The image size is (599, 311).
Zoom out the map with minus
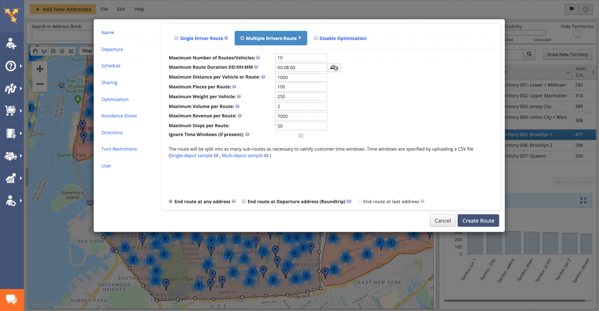[40, 84]
